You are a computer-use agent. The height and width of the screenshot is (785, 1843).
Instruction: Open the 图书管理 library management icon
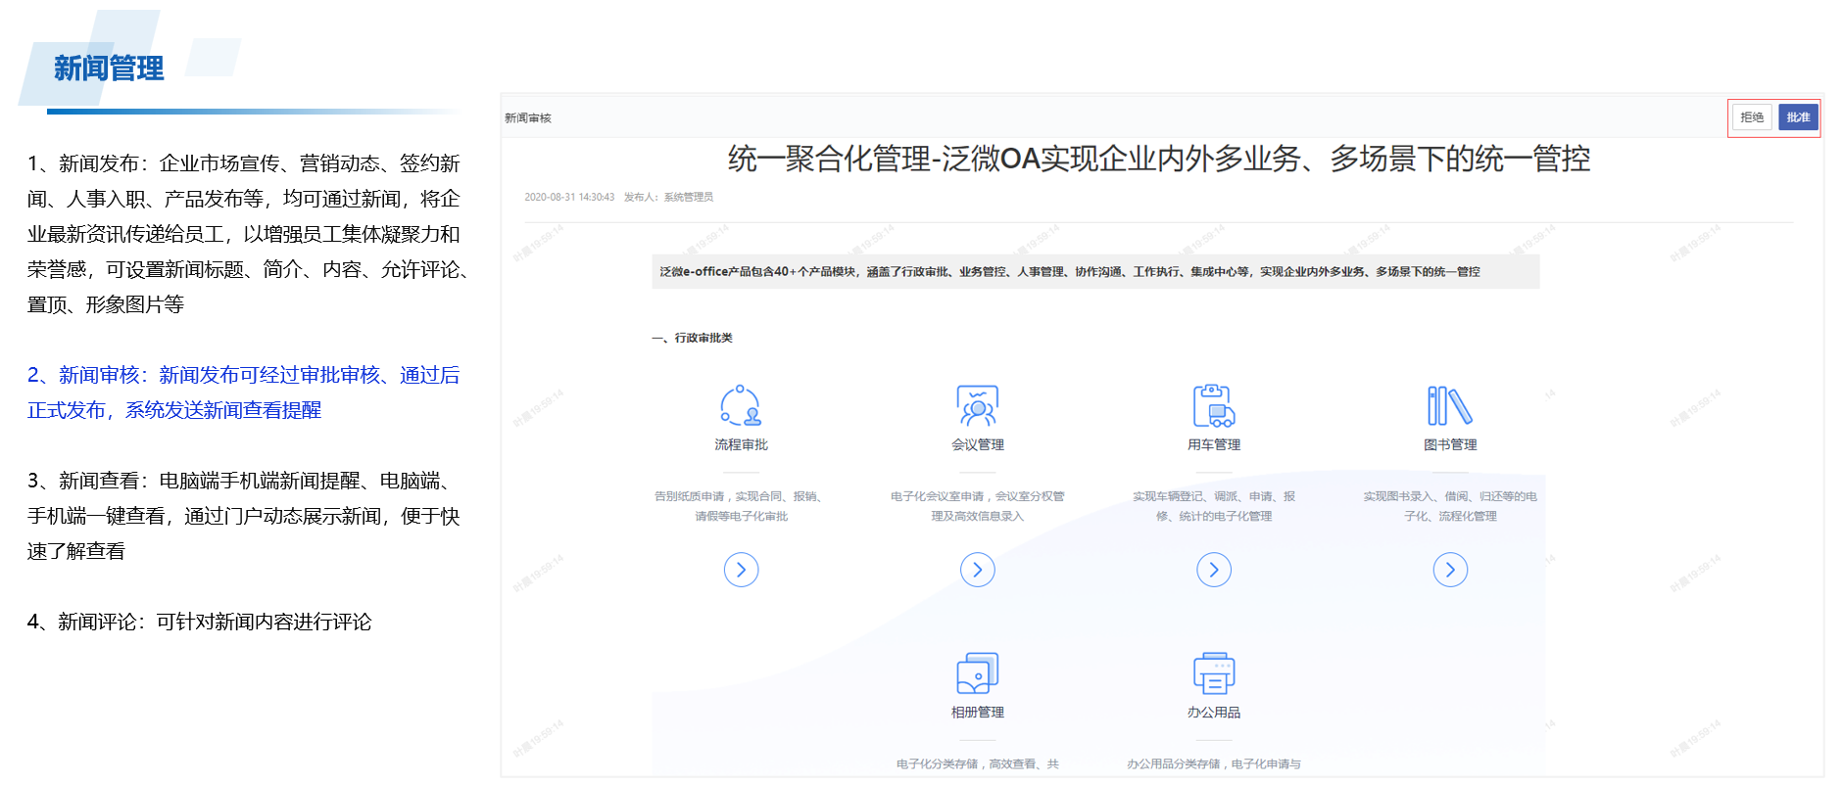point(1450,405)
